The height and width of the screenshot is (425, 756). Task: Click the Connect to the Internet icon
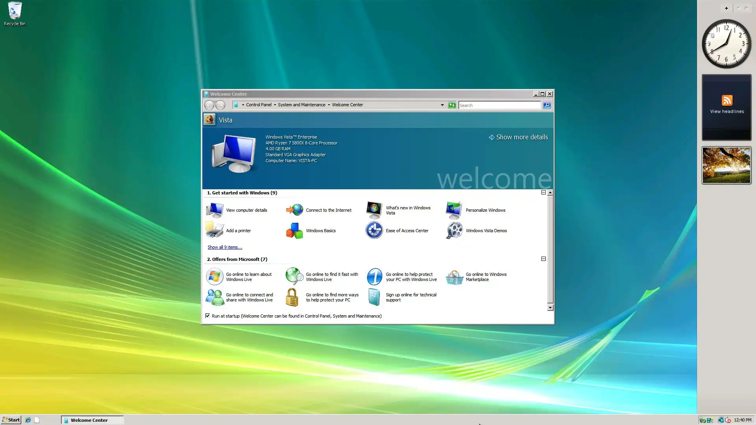[x=295, y=210]
